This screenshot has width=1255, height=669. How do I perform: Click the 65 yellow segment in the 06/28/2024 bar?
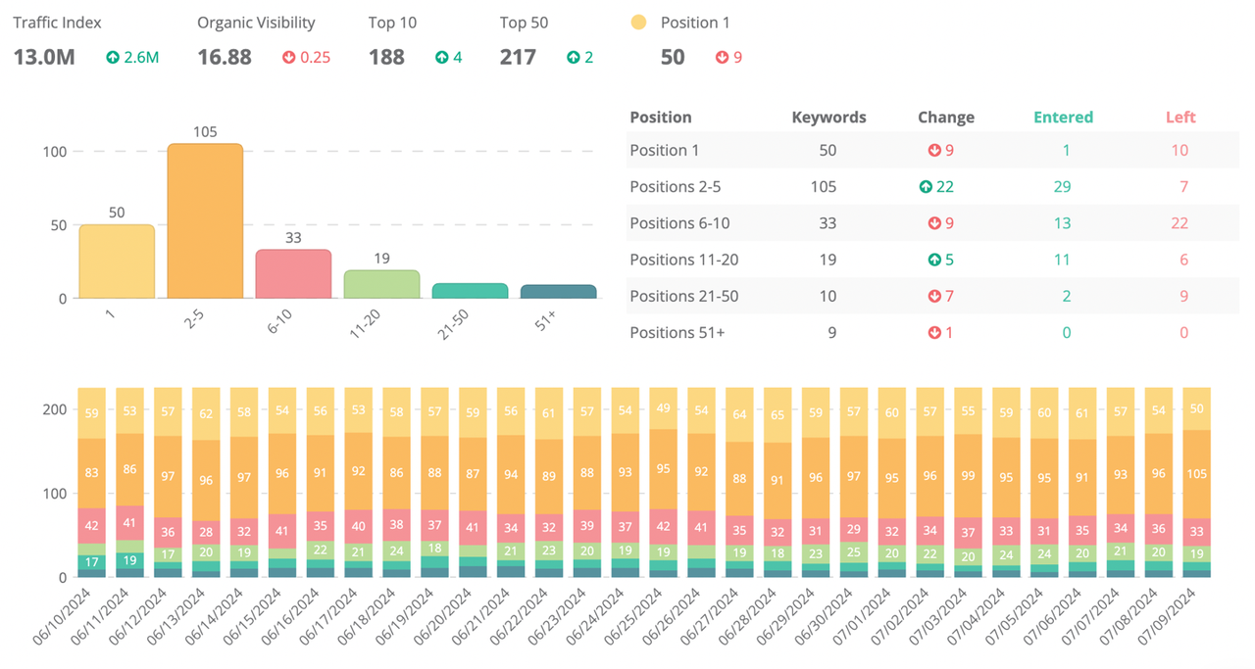[776, 414]
